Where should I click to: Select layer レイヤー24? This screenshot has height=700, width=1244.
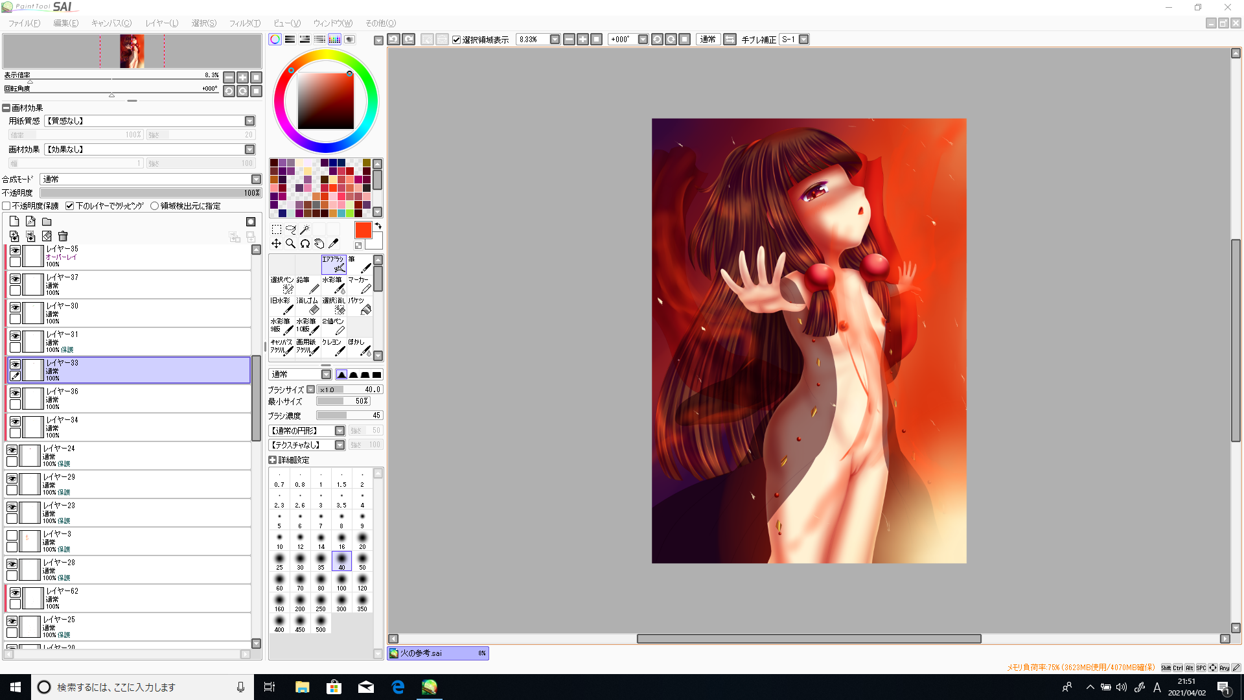coord(128,456)
